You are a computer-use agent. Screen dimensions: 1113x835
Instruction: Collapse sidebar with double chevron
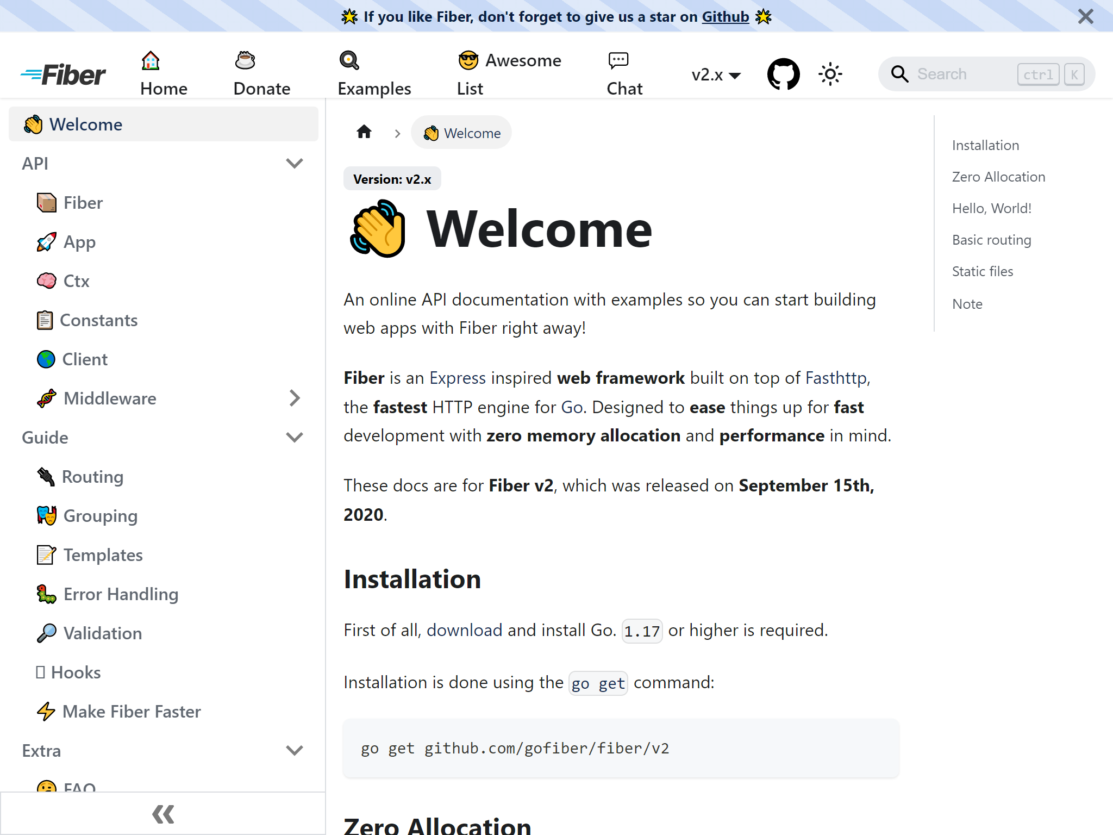point(162,814)
